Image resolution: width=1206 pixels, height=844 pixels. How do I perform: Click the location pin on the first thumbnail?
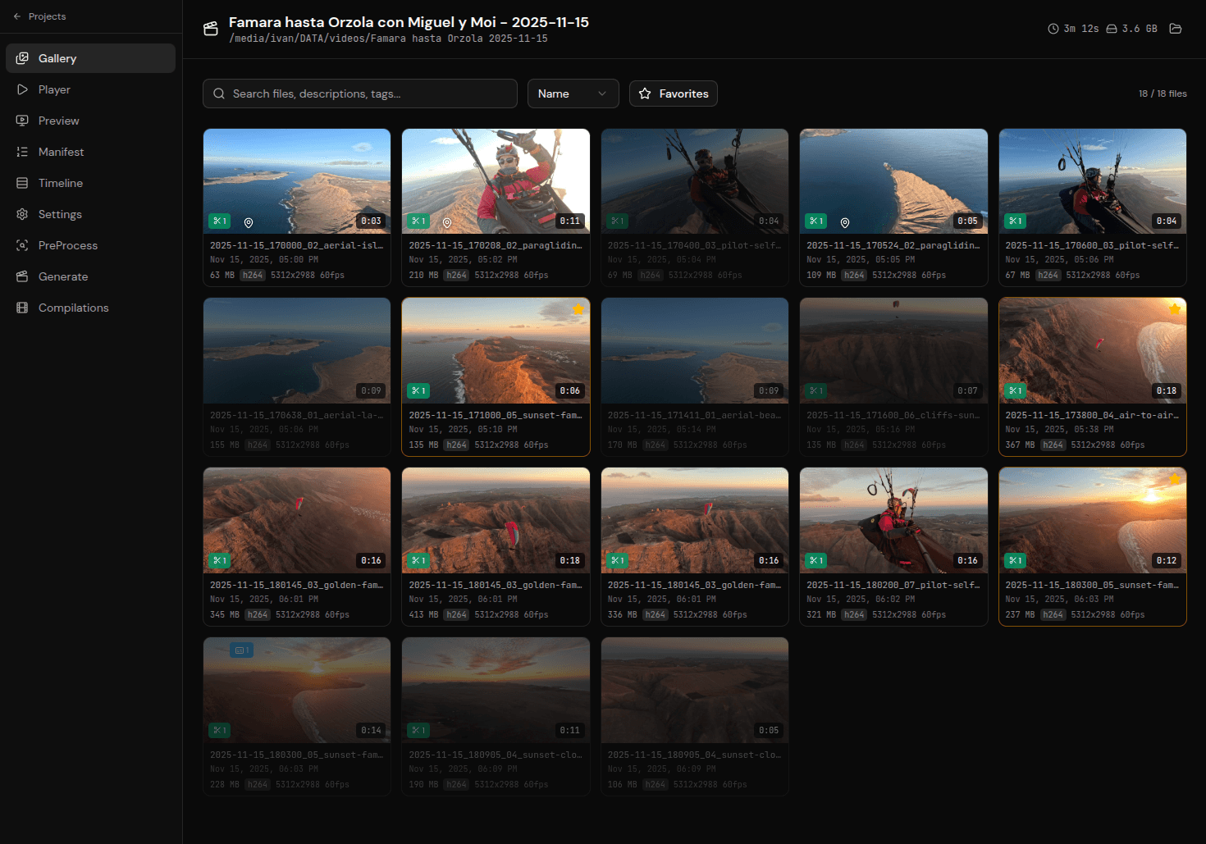click(249, 221)
